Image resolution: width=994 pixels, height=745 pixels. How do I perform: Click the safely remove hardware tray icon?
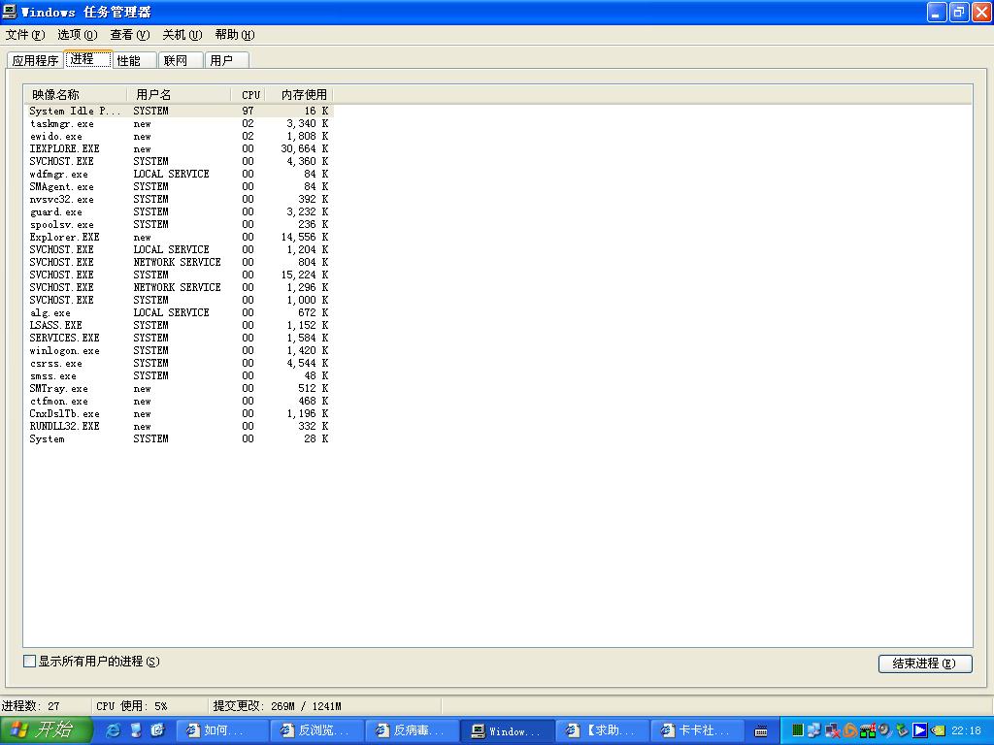(x=903, y=730)
